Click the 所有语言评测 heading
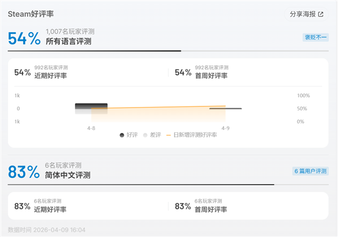This screenshot has height=237, width=338. click(x=69, y=42)
